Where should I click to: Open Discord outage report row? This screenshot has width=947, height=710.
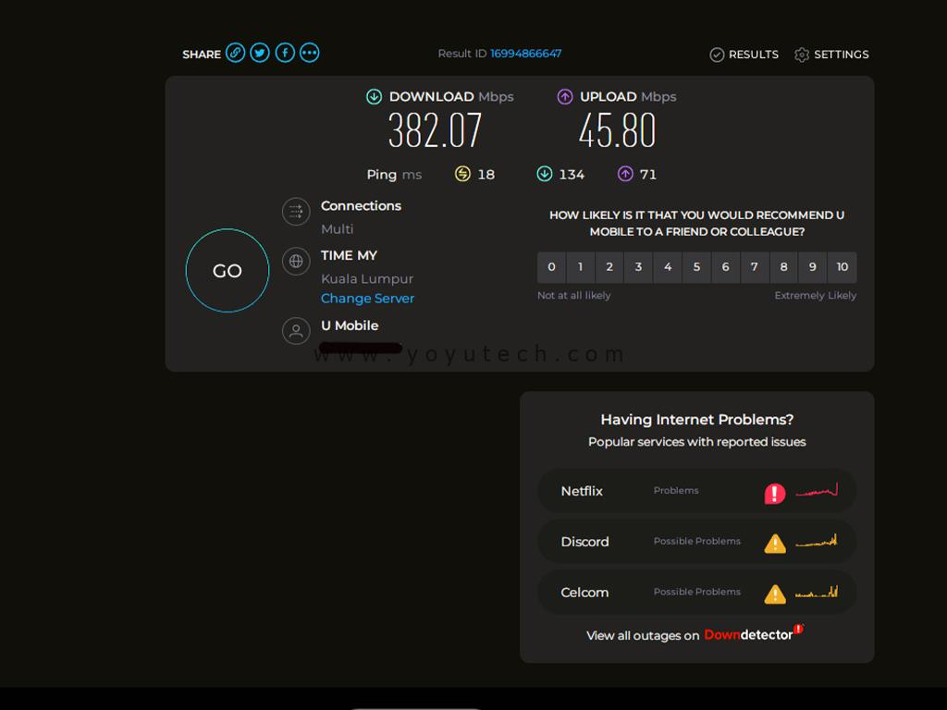pos(696,542)
